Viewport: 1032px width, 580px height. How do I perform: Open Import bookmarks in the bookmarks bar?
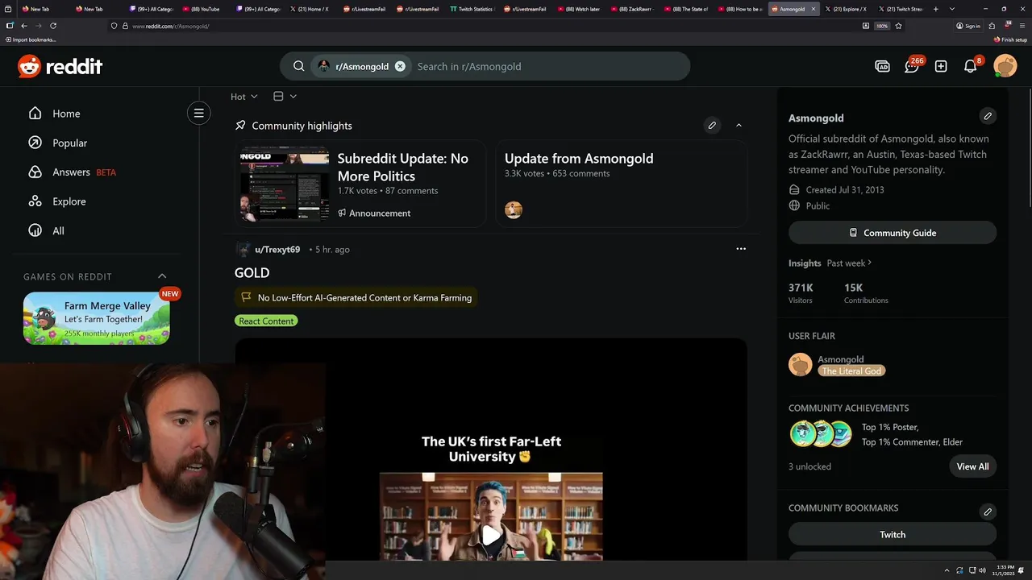coord(31,39)
